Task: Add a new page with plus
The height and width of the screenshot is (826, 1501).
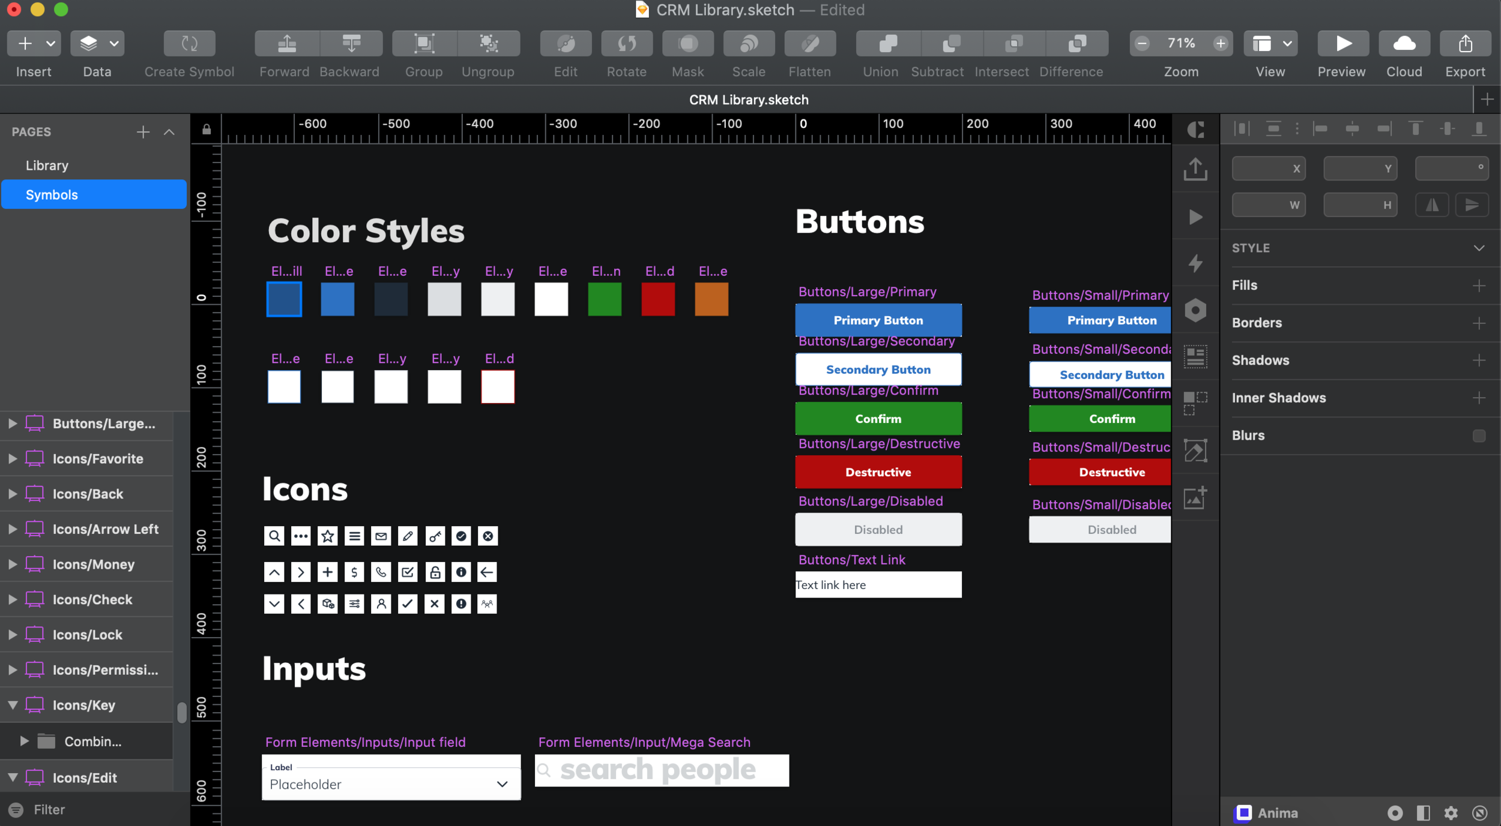Action: coord(143,132)
